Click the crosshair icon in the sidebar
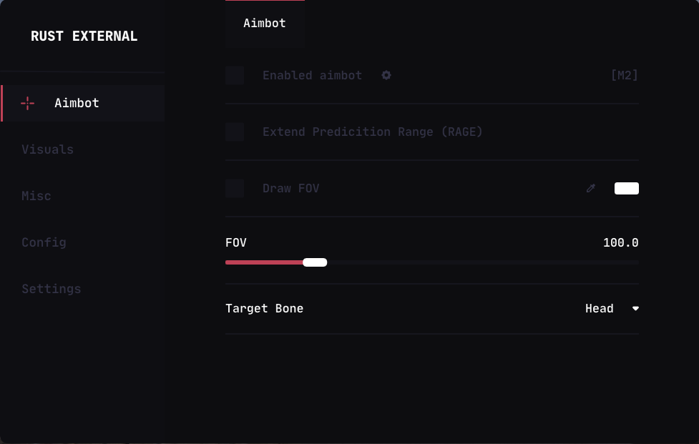 [x=28, y=103]
